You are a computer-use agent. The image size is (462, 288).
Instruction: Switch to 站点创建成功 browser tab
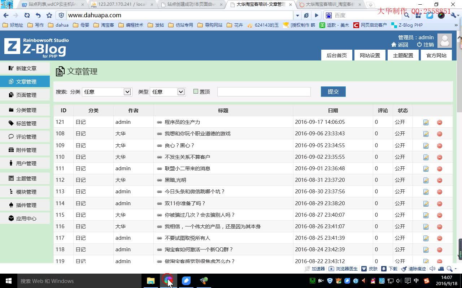pos(191,5)
